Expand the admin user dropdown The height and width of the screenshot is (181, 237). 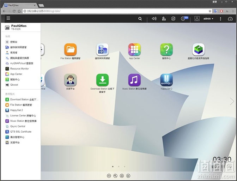(208, 19)
